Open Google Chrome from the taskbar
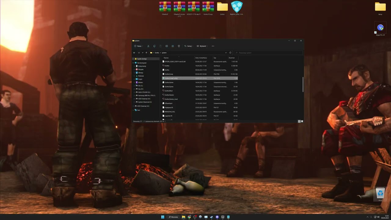The image size is (391, 220). 189,217
